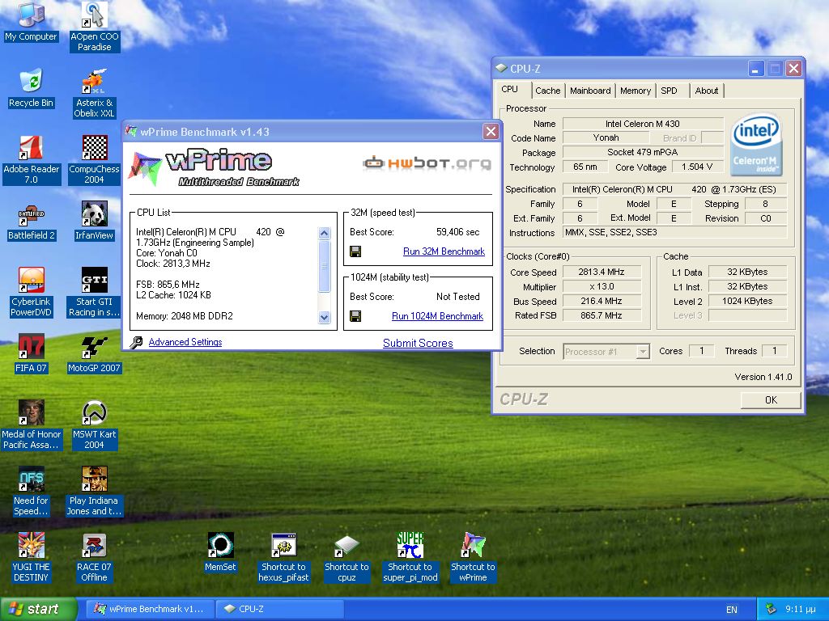Click the Name field Intel Celeron M 430

(642, 124)
